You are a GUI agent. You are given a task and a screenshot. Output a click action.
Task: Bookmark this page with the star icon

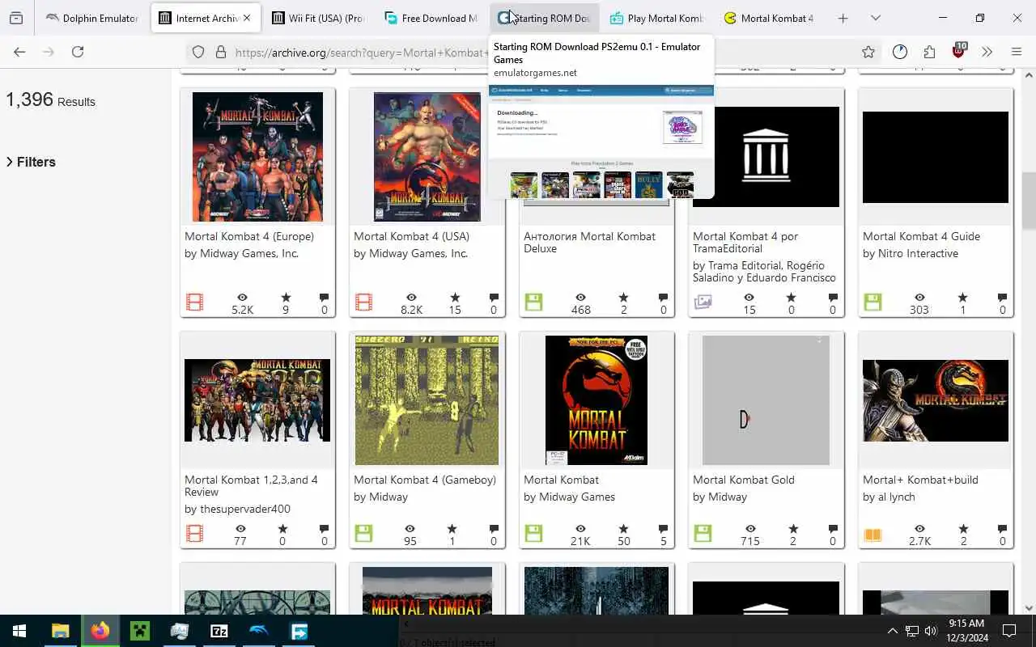pos(868,52)
